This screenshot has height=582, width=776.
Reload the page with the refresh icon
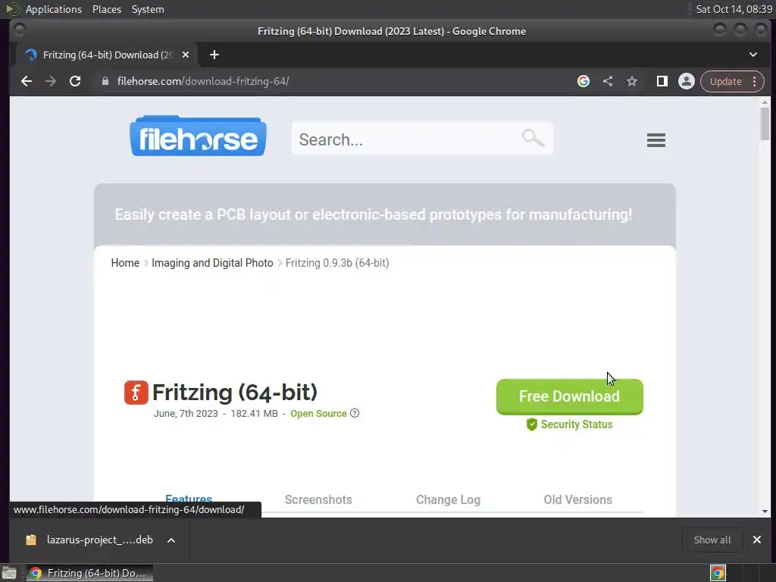pyautogui.click(x=75, y=82)
